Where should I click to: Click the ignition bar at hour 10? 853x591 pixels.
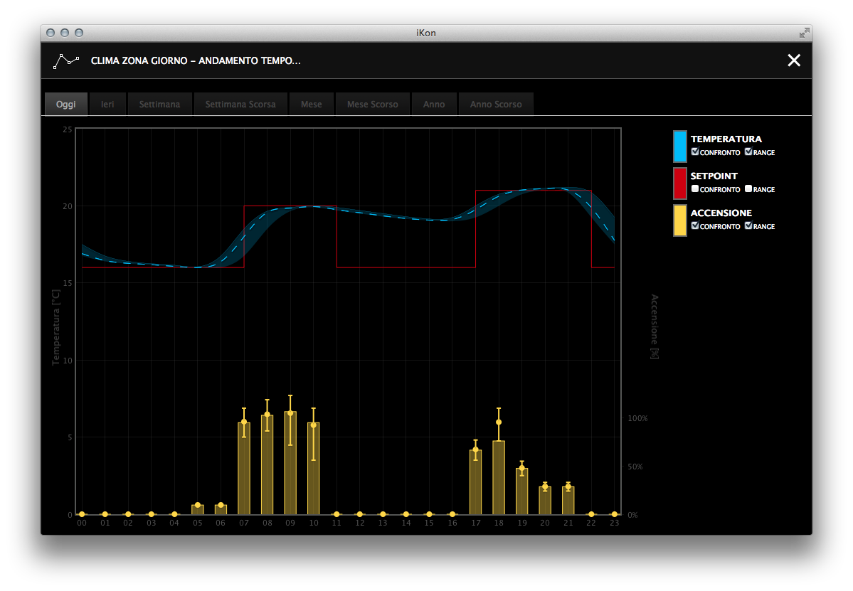click(x=313, y=469)
